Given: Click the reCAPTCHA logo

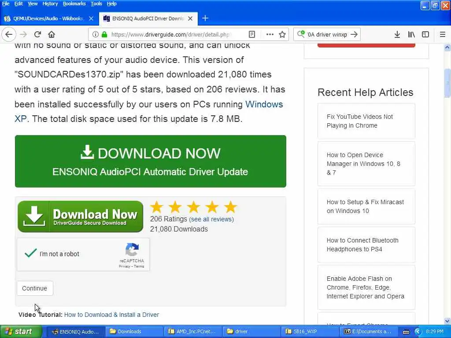Looking at the screenshot, I should click(x=132, y=250).
